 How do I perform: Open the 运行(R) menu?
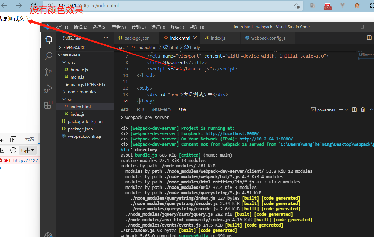pos(158,27)
